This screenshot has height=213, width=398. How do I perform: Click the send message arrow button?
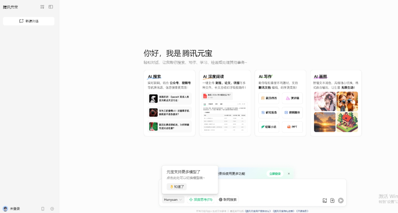(x=341, y=200)
